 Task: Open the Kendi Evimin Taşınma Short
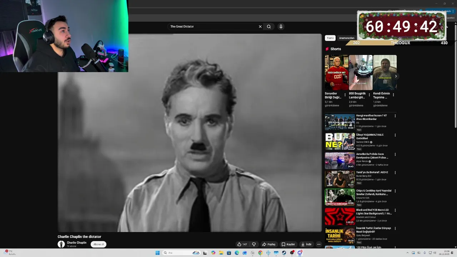coord(385,72)
